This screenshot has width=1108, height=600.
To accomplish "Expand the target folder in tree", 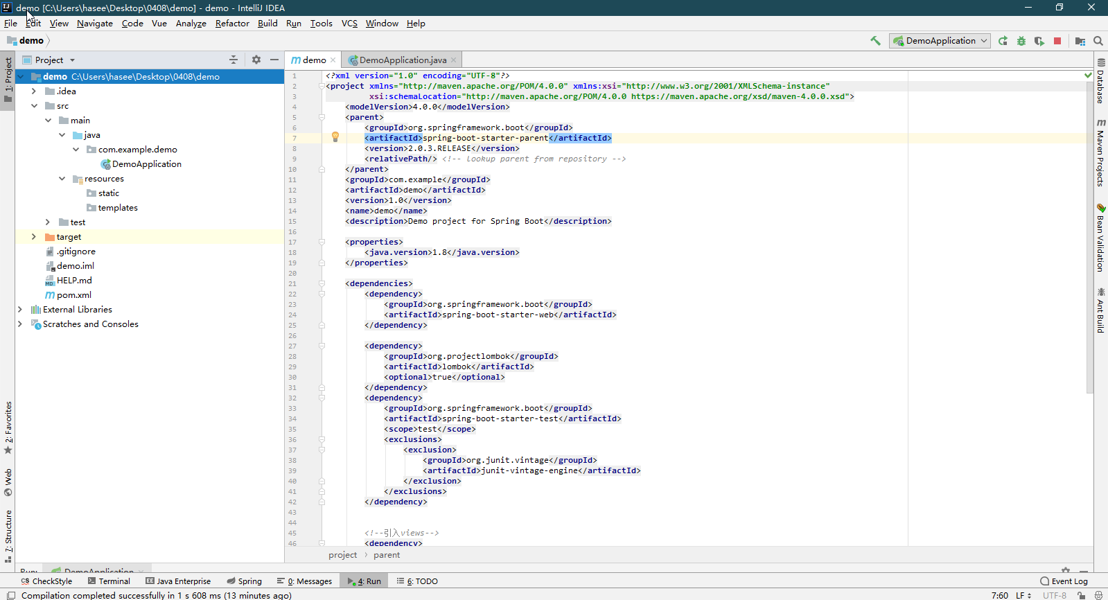I will pyautogui.click(x=33, y=237).
